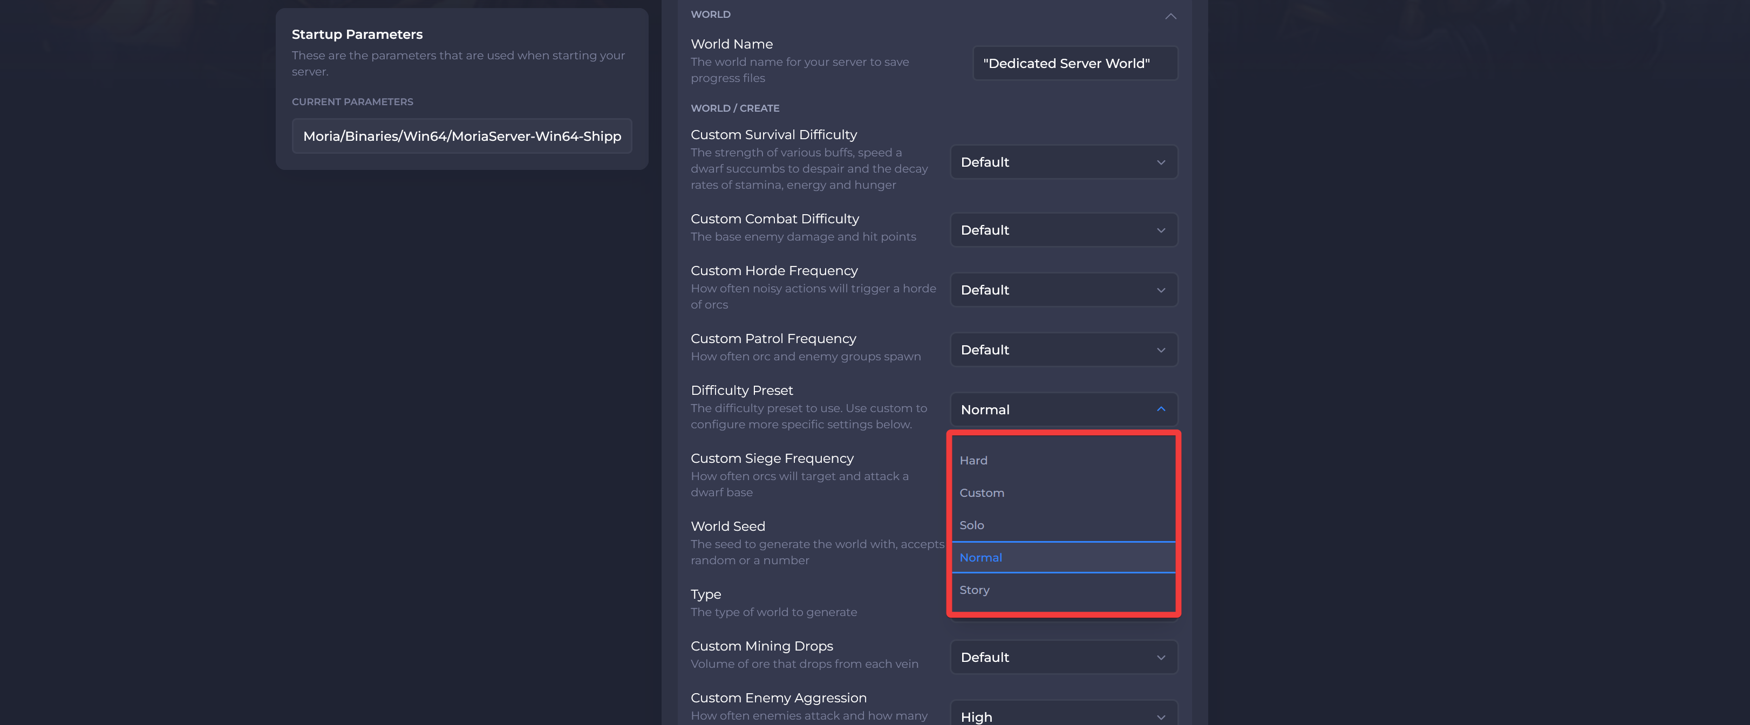Image resolution: width=1750 pixels, height=725 pixels.
Task: Collapse the WORLD section chevron
Action: 1170,16
